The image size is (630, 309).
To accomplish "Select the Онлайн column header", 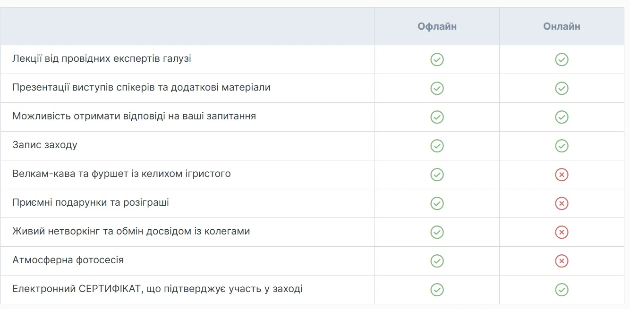I will 562,26.
